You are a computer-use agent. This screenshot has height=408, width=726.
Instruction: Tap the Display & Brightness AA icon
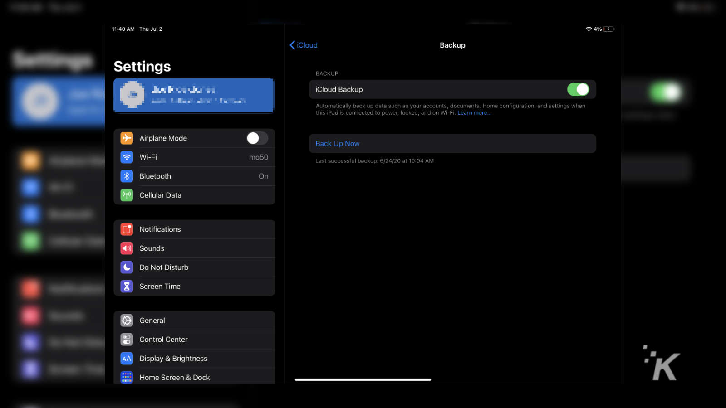pos(127,359)
